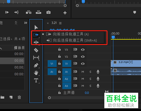Select the Type tool
The width and height of the screenshot is (141, 111).
coord(36,80)
